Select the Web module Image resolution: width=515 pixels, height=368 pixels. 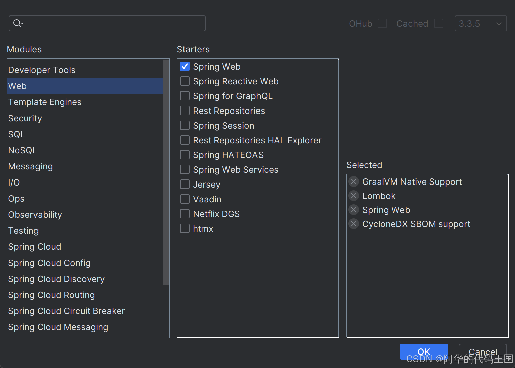[85, 86]
